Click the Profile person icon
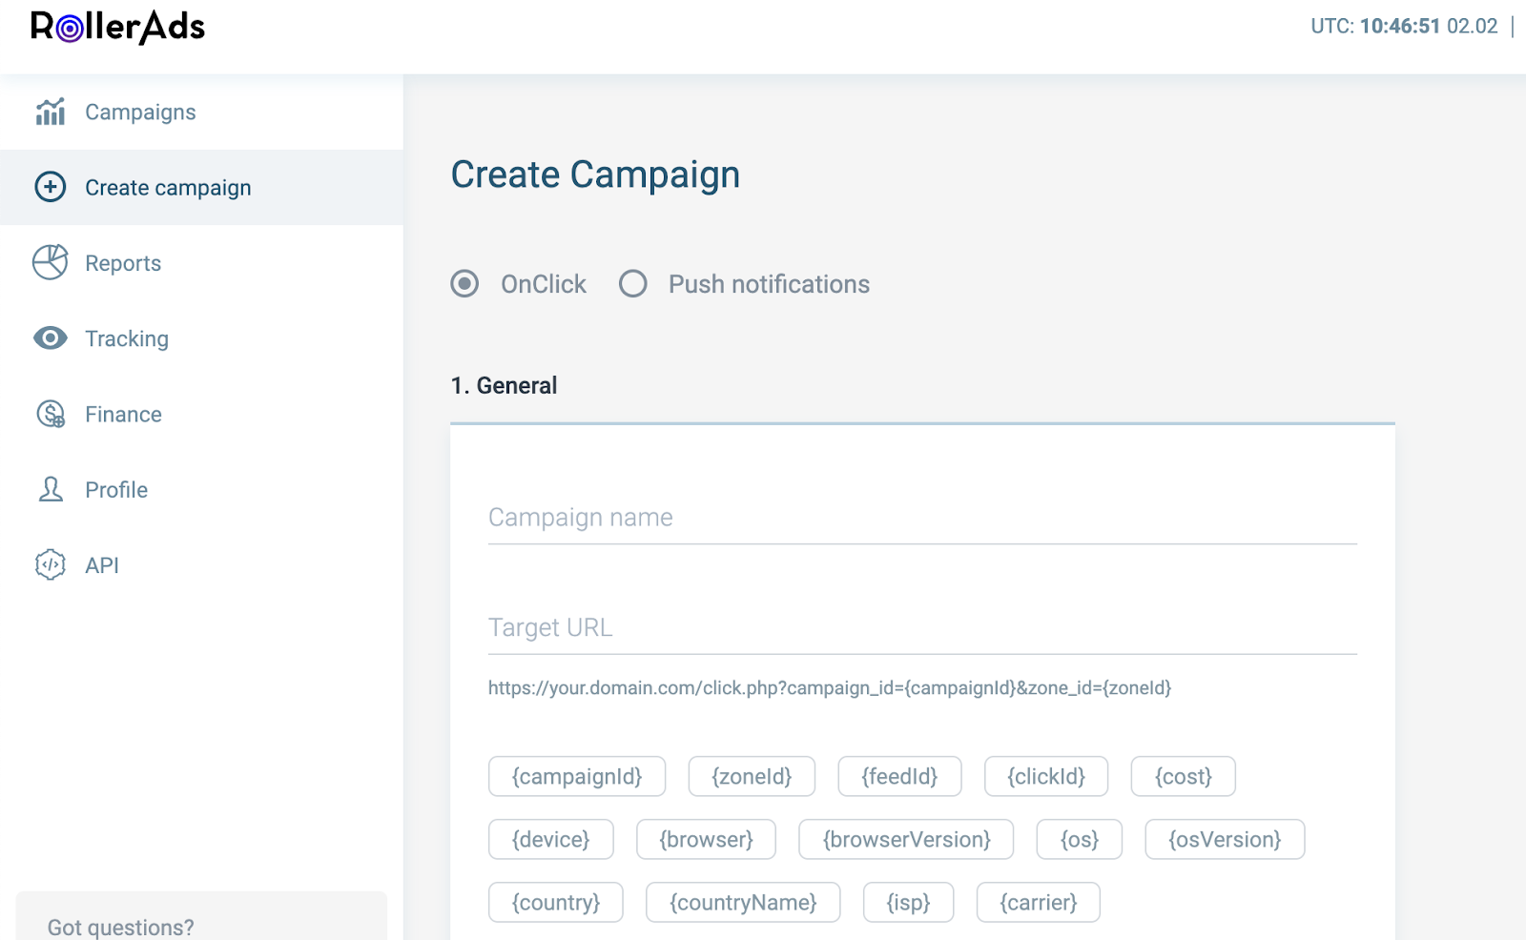1526x940 pixels. [51, 489]
